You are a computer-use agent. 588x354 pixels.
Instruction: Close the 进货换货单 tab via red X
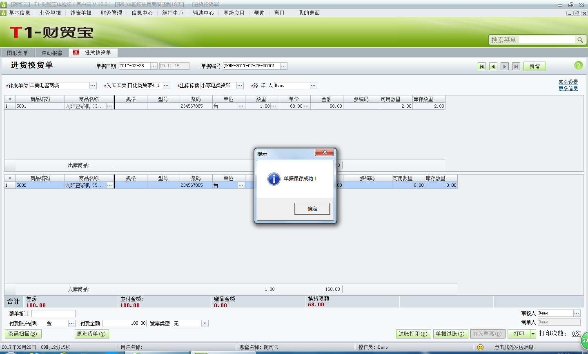click(76, 52)
